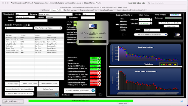Click the Update Edited Stock button
This screenshot has width=188, height=106.
(x=29, y=84)
